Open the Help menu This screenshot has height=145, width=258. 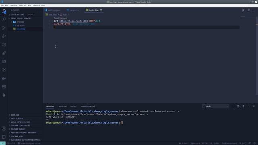43,6
